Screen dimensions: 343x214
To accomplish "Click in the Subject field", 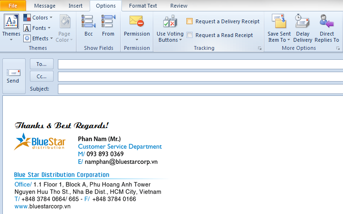I will tap(200, 89).
